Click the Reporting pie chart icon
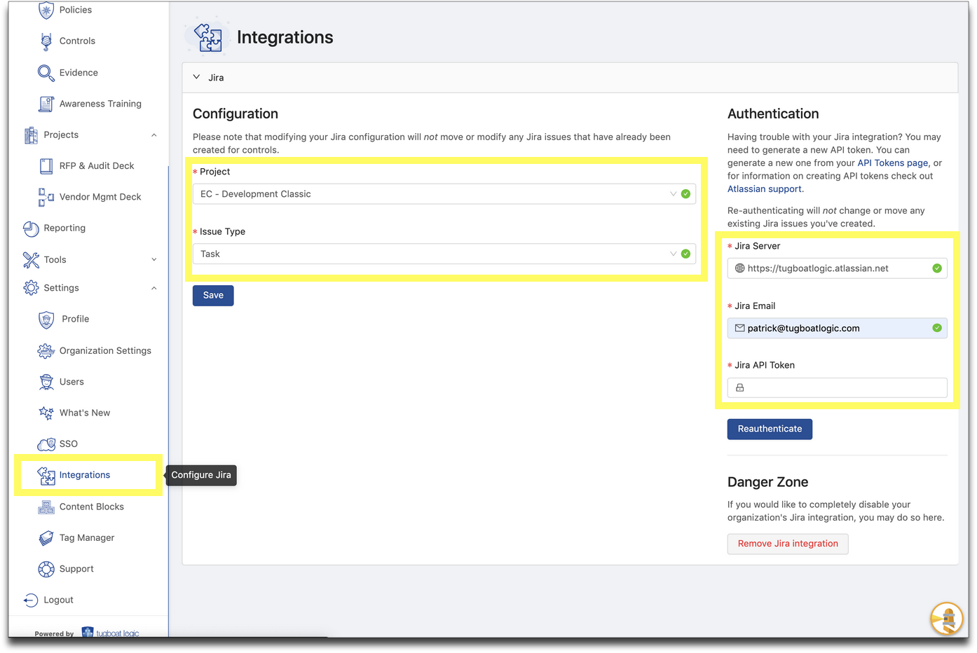The width and height of the screenshot is (977, 653). click(x=31, y=228)
